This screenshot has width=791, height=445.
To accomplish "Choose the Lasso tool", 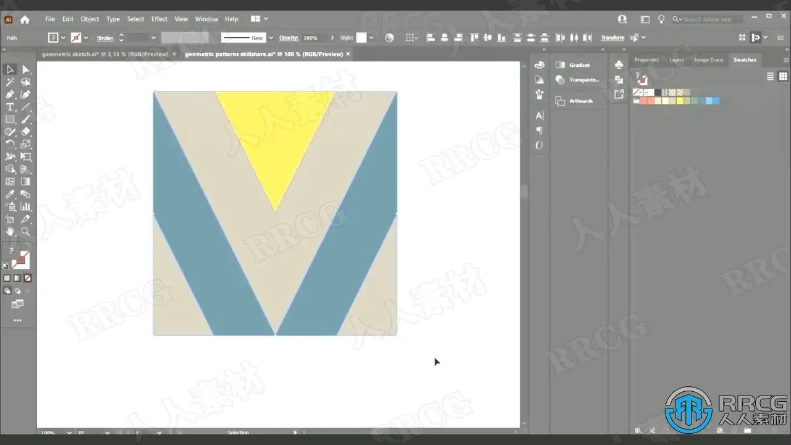I will [26, 82].
